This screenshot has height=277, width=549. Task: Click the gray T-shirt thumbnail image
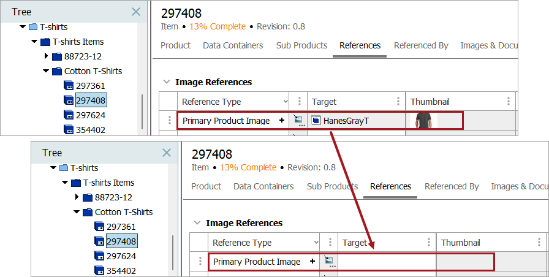pyautogui.click(x=422, y=120)
